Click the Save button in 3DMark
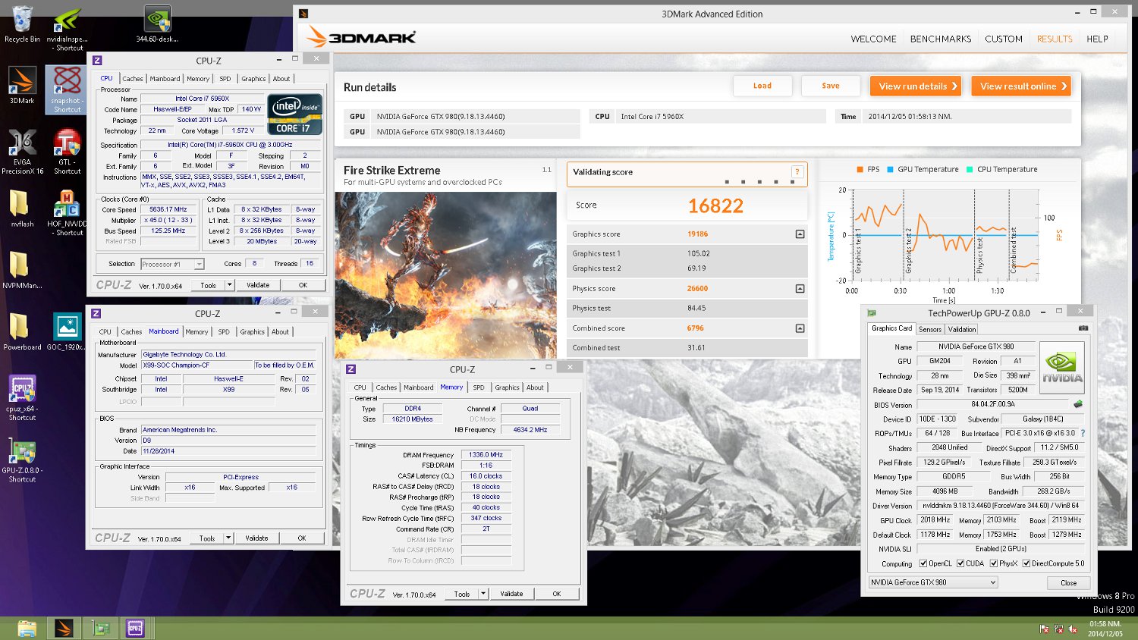The height and width of the screenshot is (640, 1138). pyautogui.click(x=831, y=86)
